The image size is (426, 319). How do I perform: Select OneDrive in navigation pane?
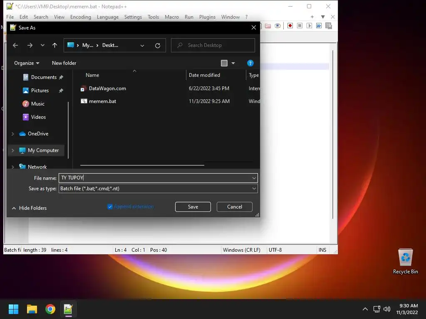coord(38,133)
